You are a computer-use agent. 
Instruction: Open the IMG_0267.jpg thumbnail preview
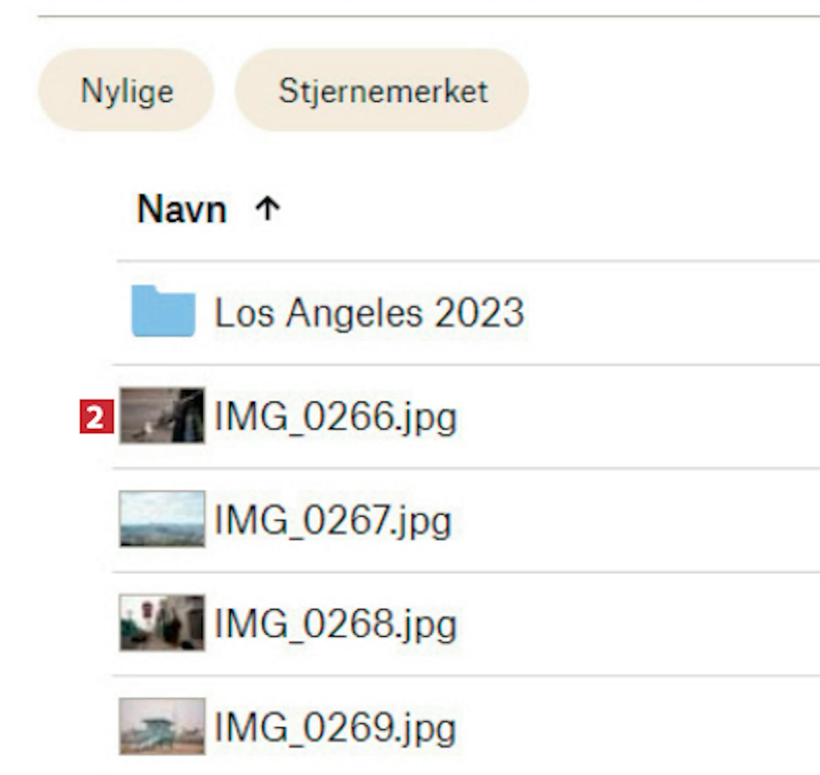coord(162,519)
